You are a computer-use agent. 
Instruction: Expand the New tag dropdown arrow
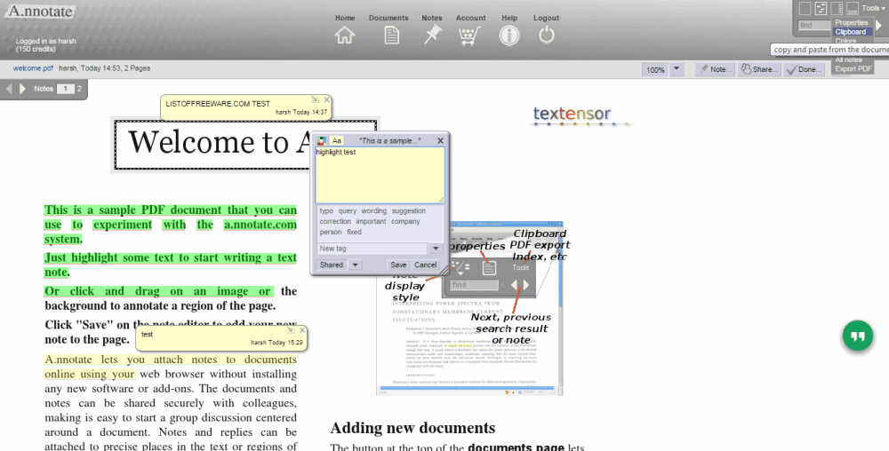tap(436, 249)
